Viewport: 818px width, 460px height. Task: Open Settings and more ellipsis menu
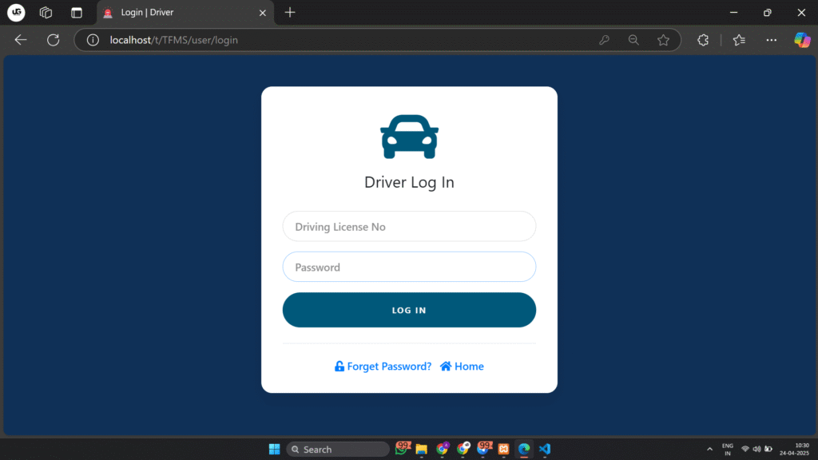click(x=771, y=40)
